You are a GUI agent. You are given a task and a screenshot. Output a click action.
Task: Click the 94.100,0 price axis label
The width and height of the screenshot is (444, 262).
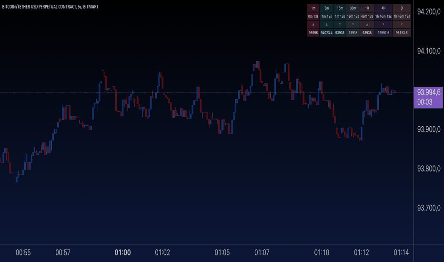point(429,51)
